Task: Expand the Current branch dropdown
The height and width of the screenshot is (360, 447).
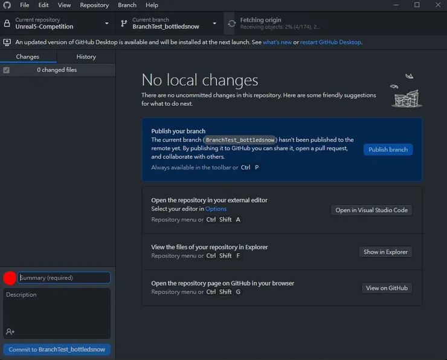Action: pos(214,24)
